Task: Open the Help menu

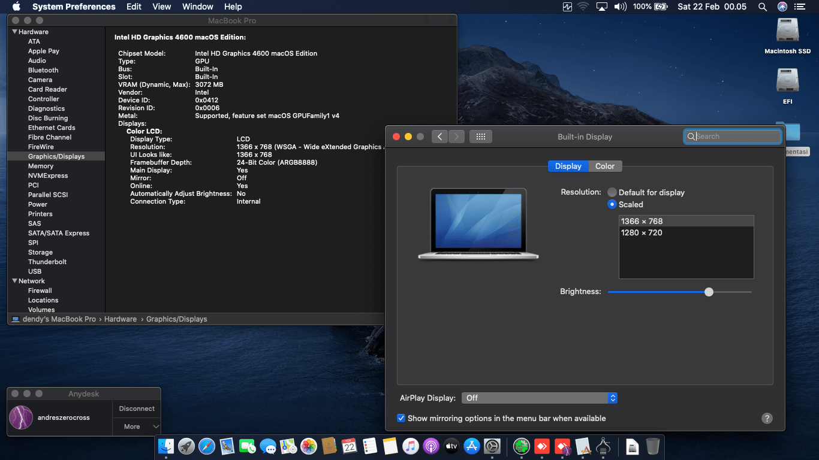Action: 233,7
